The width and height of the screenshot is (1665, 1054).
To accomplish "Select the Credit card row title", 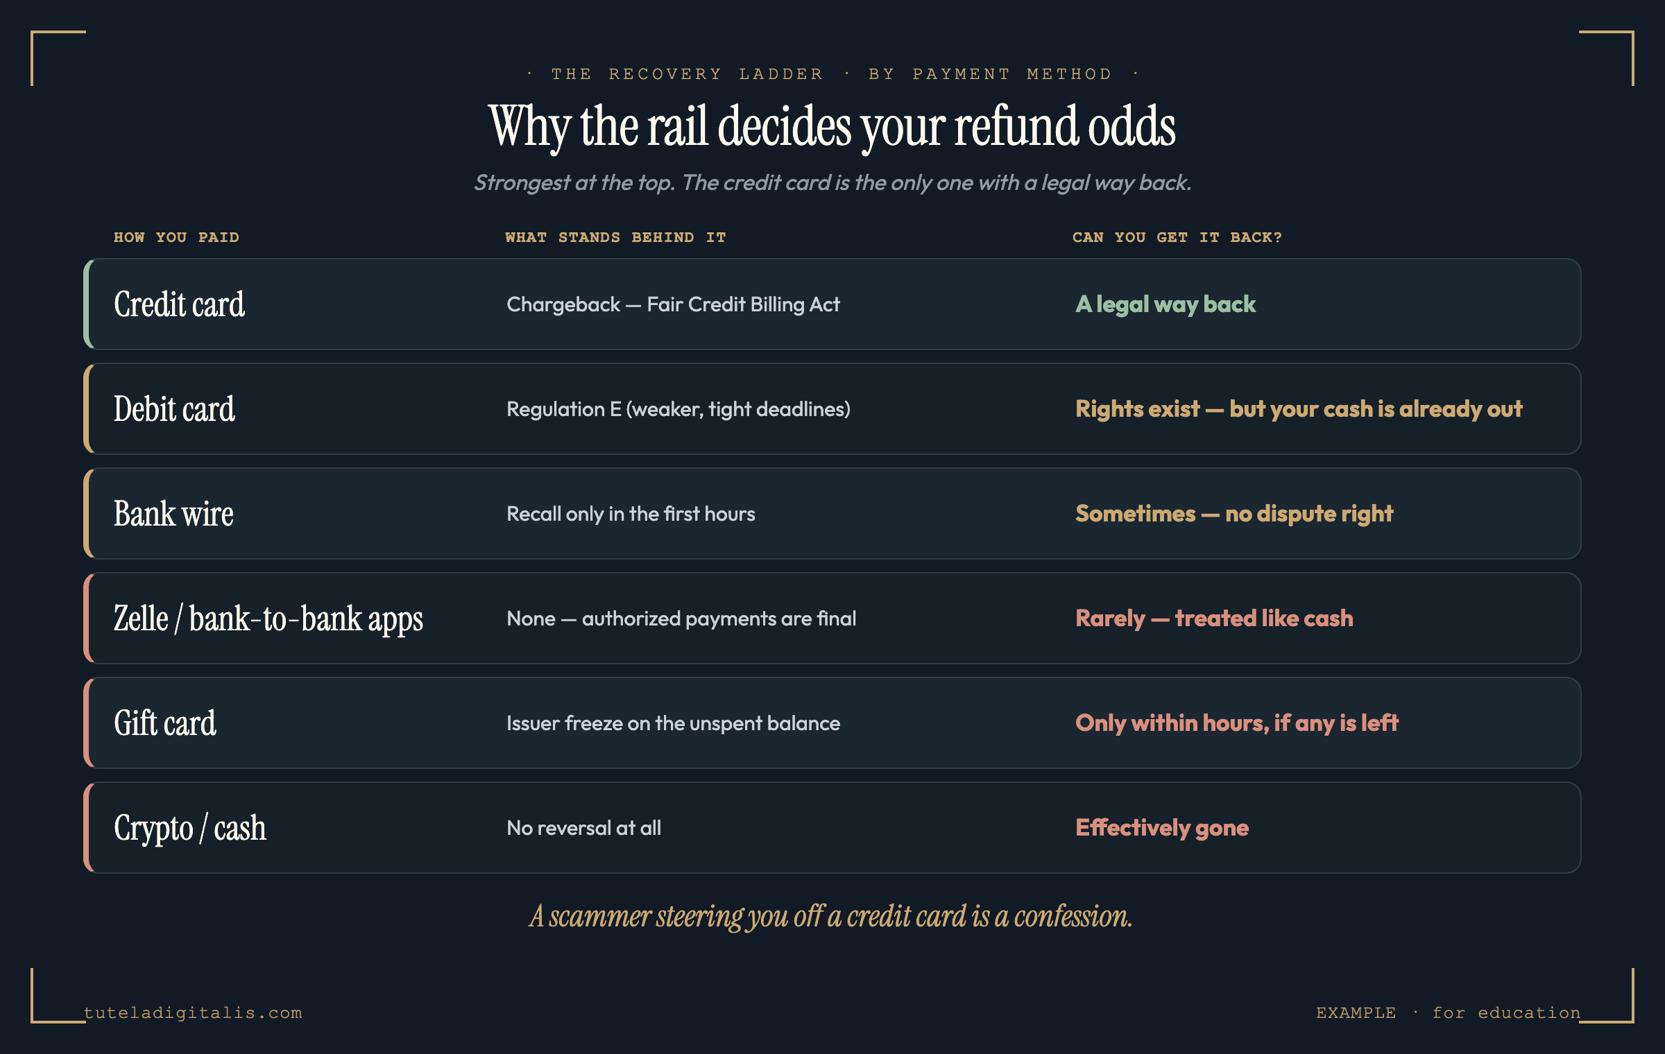I will (x=179, y=304).
